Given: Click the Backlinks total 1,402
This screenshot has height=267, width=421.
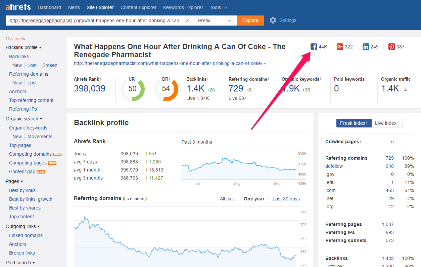Looking at the screenshot, I should tap(388, 258).
